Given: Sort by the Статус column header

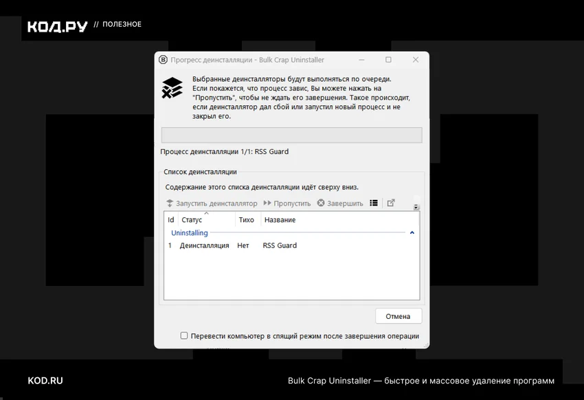Looking at the screenshot, I should (x=207, y=220).
